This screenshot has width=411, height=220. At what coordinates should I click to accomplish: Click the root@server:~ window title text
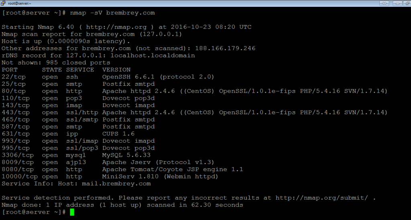pyautogui.click(x=19, y=3)
